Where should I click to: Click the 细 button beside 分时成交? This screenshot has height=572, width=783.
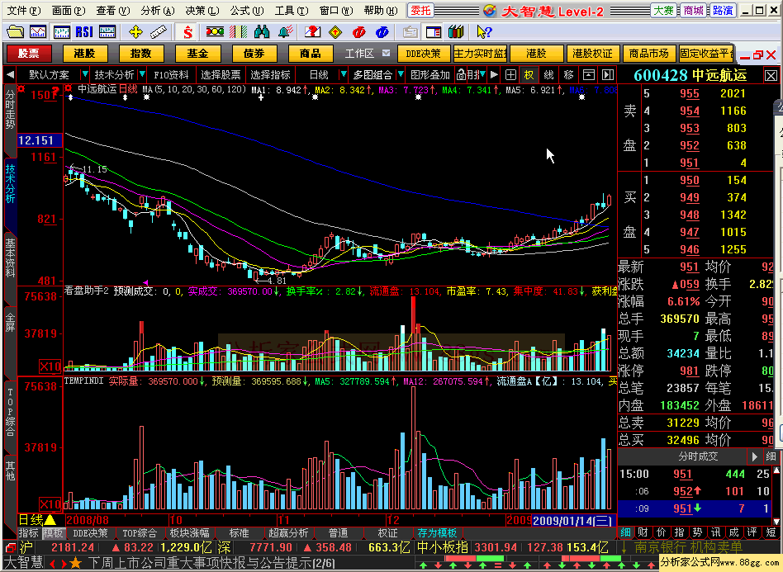(x=771, y=456)
